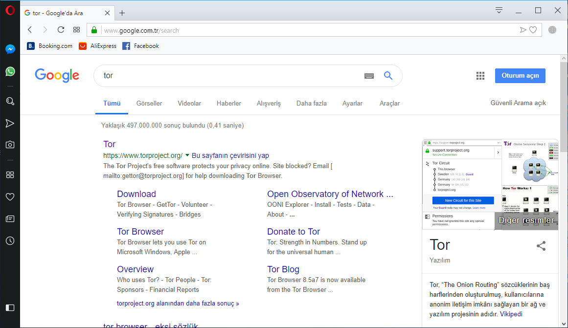Open Facebook Messenger from the Opera sidebar

point(10,48)
